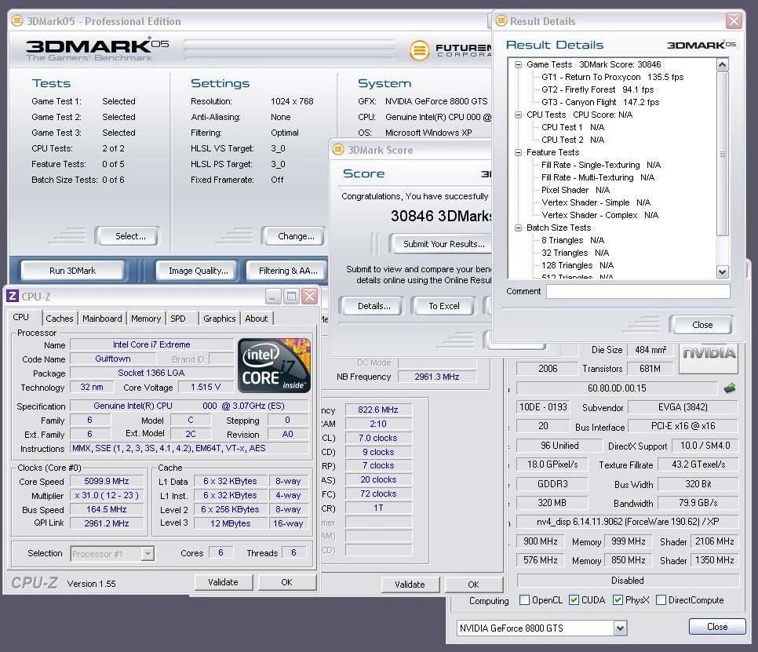The width and height of the screenshot is (758, 652).
Task: Click Close in the Result Details window
Action: (702, 325)
